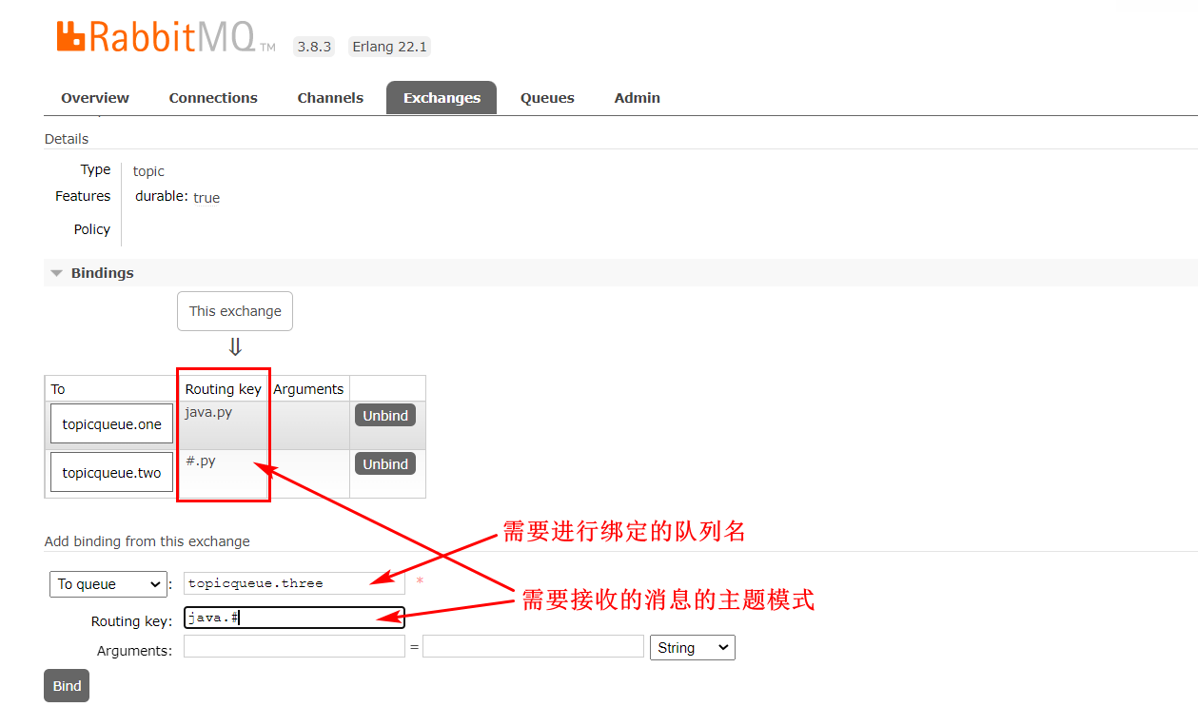Focus the Routing key input field

(294, 619)
